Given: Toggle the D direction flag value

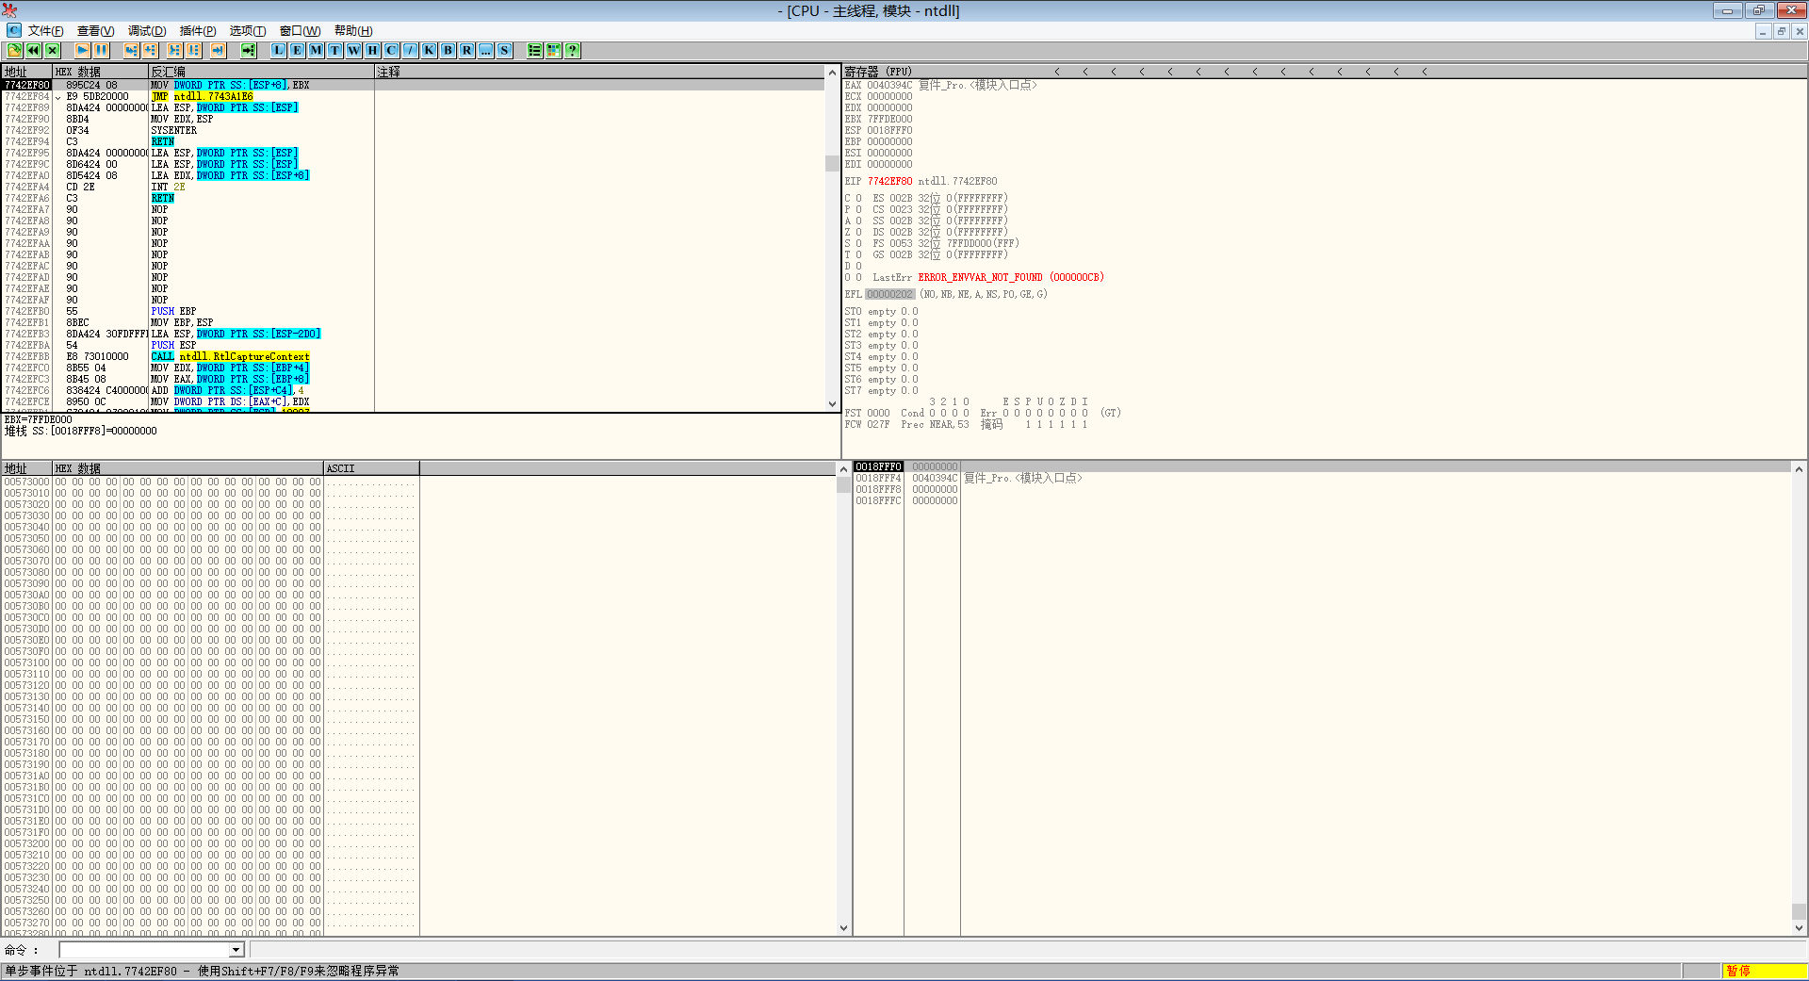Looking at the screenshot, I should click(858, 267).
